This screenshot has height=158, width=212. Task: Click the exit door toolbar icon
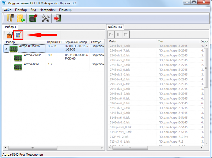click(58, 18)
